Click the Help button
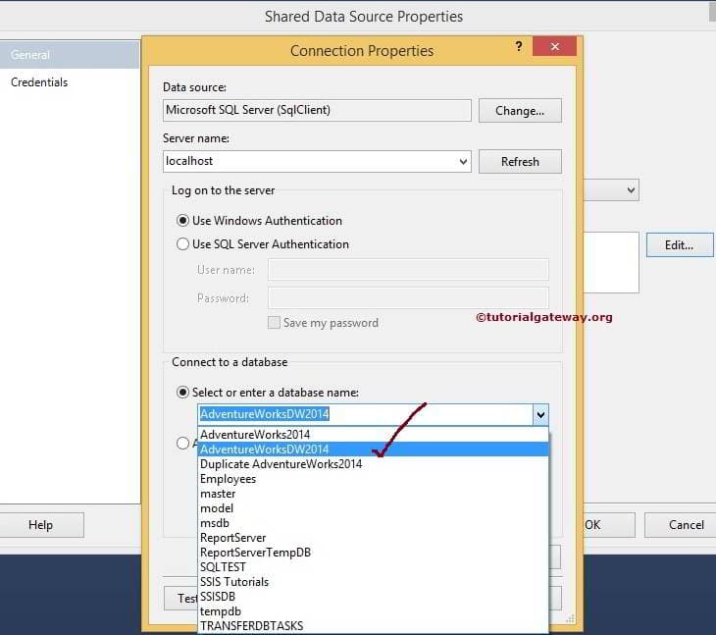716x635 pixels. tap(41, 525)
